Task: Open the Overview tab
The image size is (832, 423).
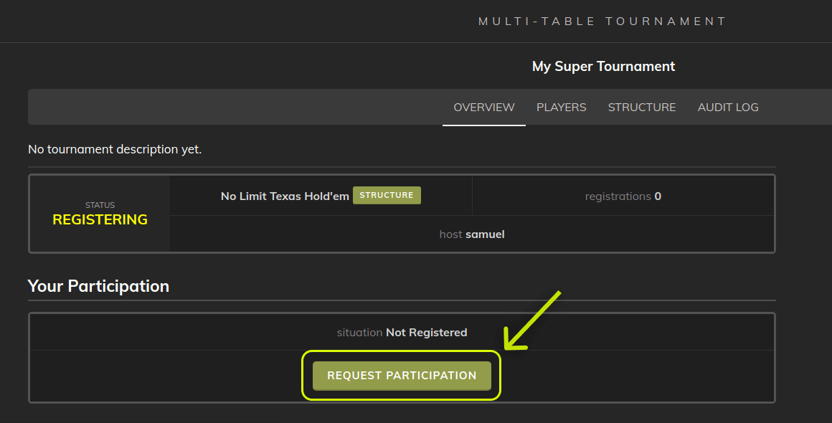Action: click(484, 107)
